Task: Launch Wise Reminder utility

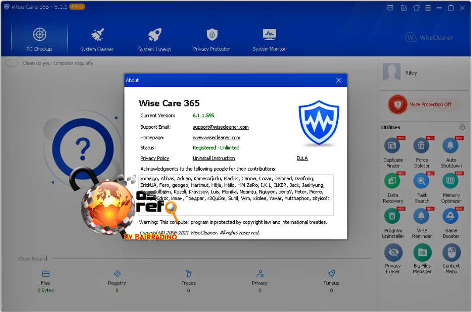Action: click(x=422, y=223)
